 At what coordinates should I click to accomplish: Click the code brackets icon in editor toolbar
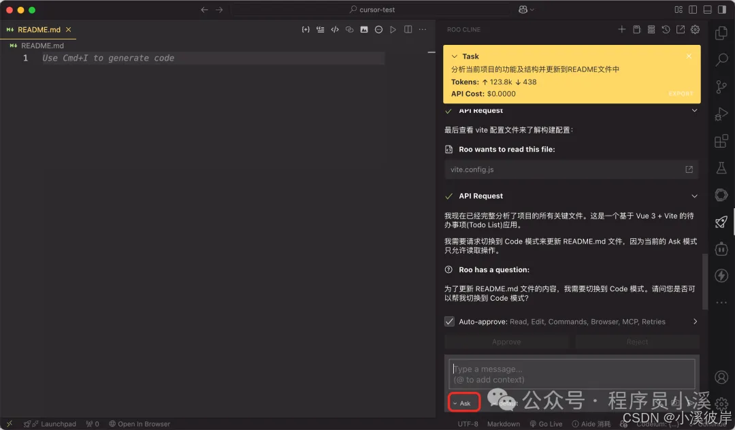[x=335, y=29]
